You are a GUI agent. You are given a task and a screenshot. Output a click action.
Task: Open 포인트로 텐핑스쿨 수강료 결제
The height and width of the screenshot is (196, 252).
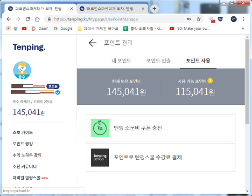(x=161, y=157)
